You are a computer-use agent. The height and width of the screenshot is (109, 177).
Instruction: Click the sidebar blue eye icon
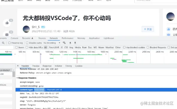click(x=168, y=35)
